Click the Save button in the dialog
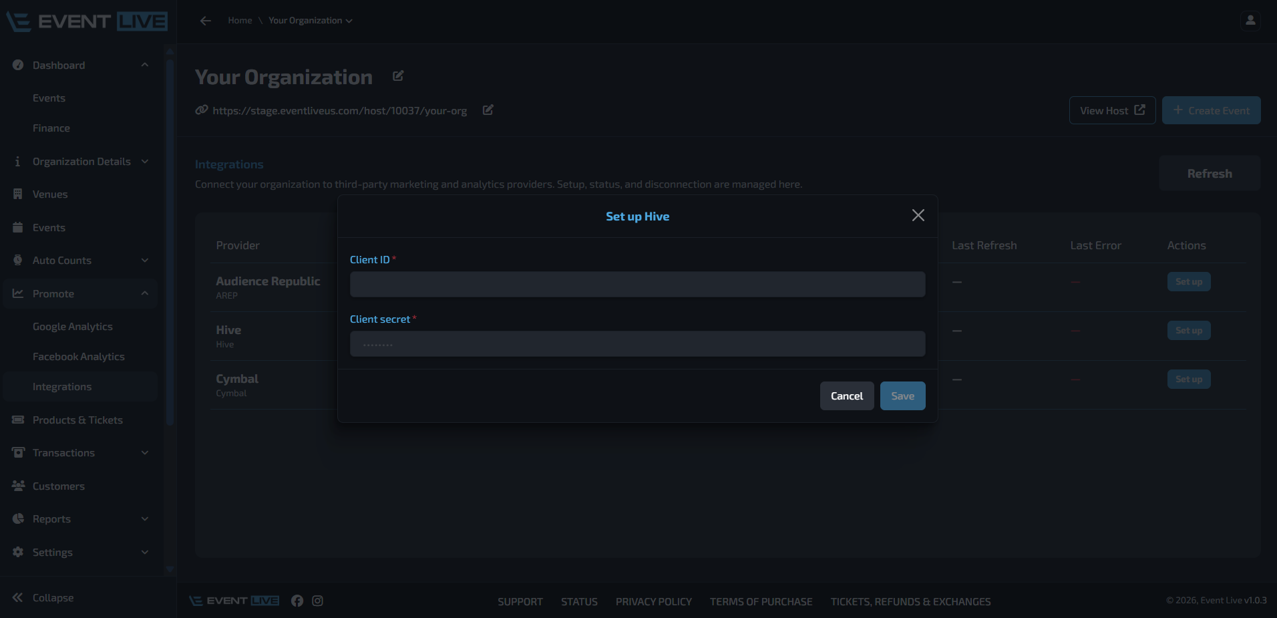Viewport: 1277px width, 618px height. pyautogui.click(x=902, y=396)
